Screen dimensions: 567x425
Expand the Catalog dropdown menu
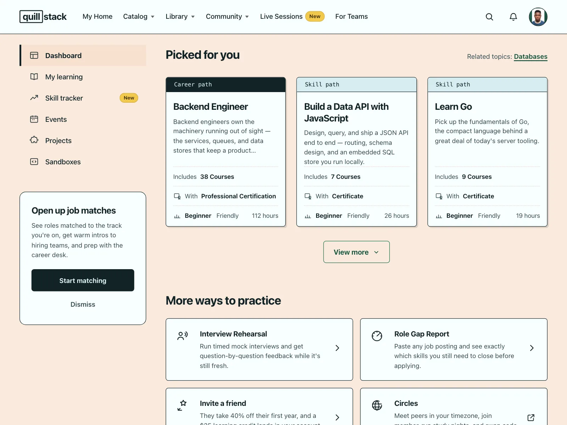[139, 17]
